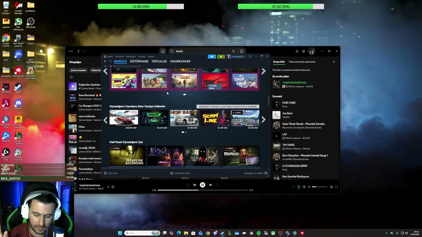Open Spotify Browse icon beside search
Image resolution: width=422 pixels, height=237 pixels.
(242, 51)
